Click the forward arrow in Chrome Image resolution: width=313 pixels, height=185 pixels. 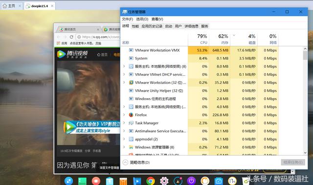65,37
